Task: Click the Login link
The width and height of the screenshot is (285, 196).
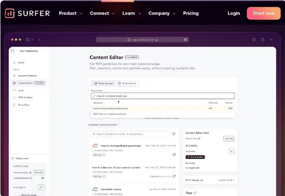Action: pos(234,13)
